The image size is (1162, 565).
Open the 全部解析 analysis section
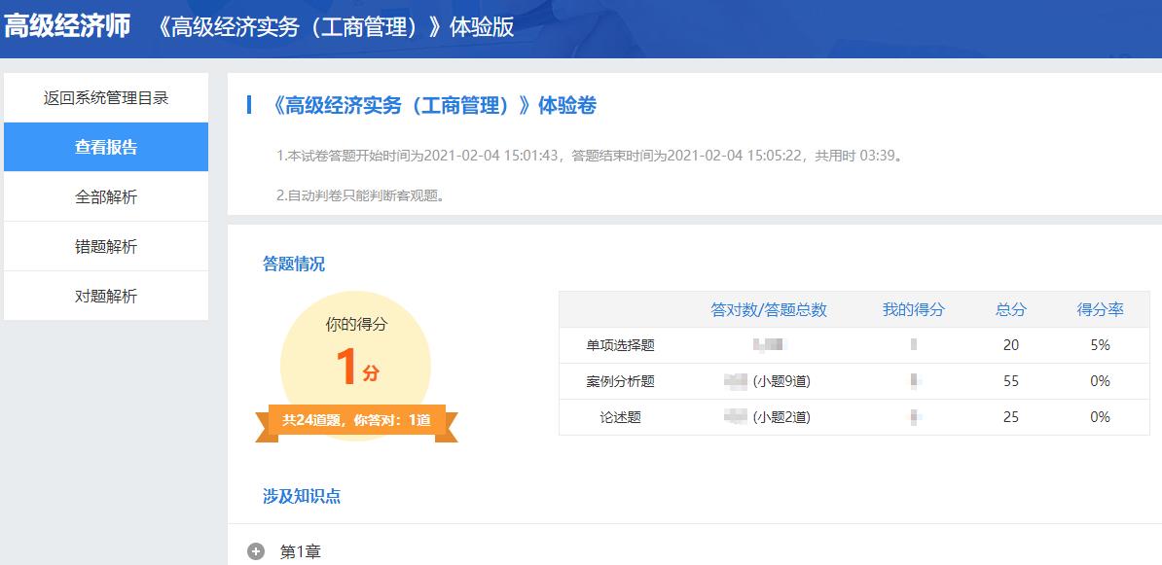(x=106, y=195)
